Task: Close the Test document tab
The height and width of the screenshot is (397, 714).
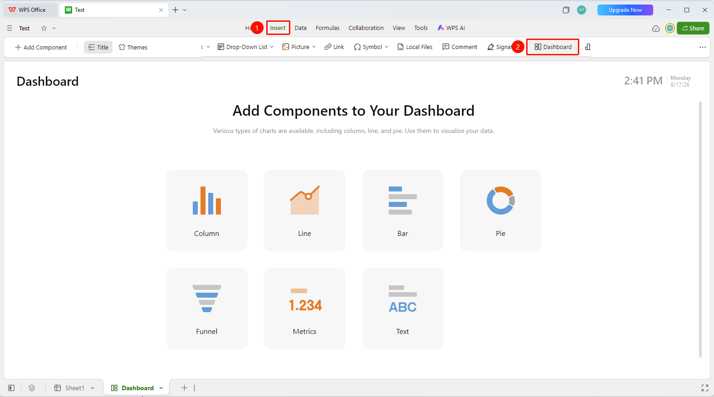Action: point(161,10)
